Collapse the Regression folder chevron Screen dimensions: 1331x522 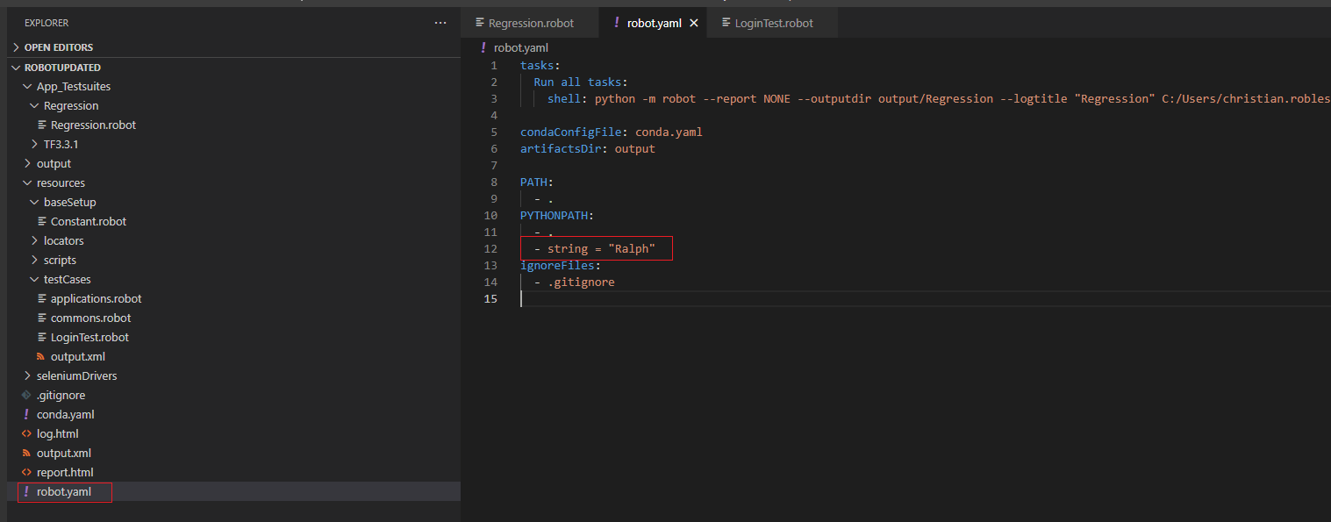coord(35,105)
